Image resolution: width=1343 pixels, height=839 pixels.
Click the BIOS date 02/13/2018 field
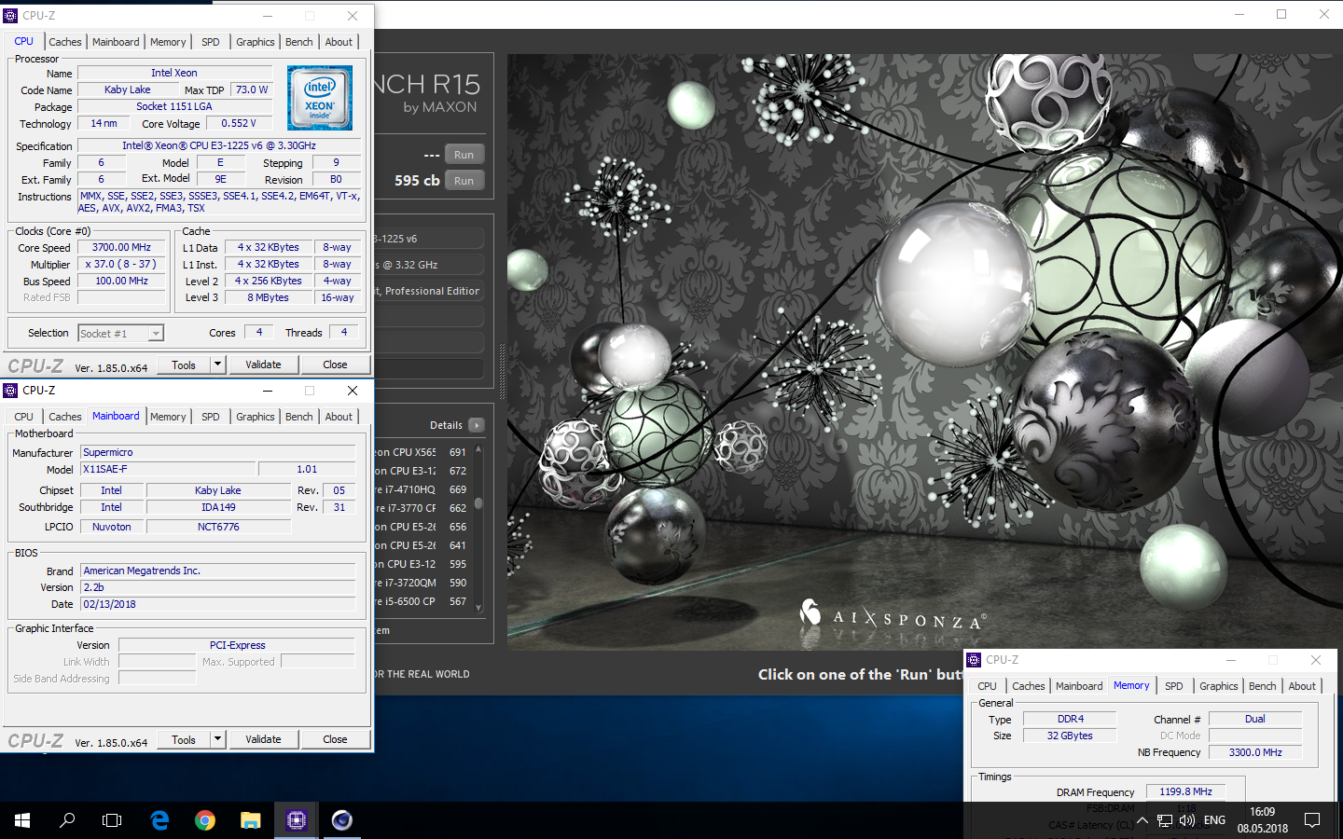coord(217,604)
